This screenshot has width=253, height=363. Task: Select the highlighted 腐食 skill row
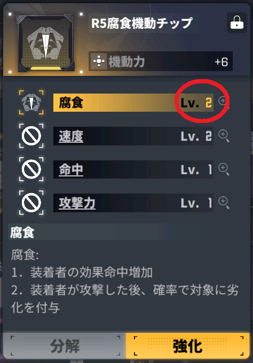click(133, 103)
